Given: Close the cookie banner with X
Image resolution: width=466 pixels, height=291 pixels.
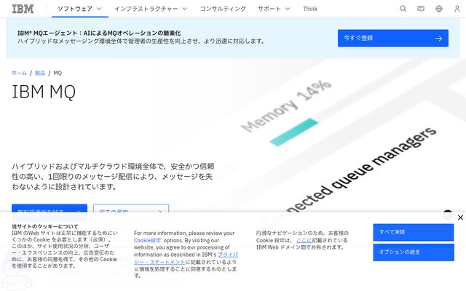Looking at the screenshot, I should (x=460, y=218).
